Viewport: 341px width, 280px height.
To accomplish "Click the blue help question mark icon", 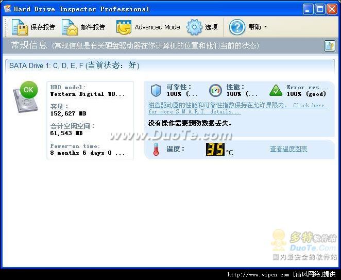I will coord(237,27).
